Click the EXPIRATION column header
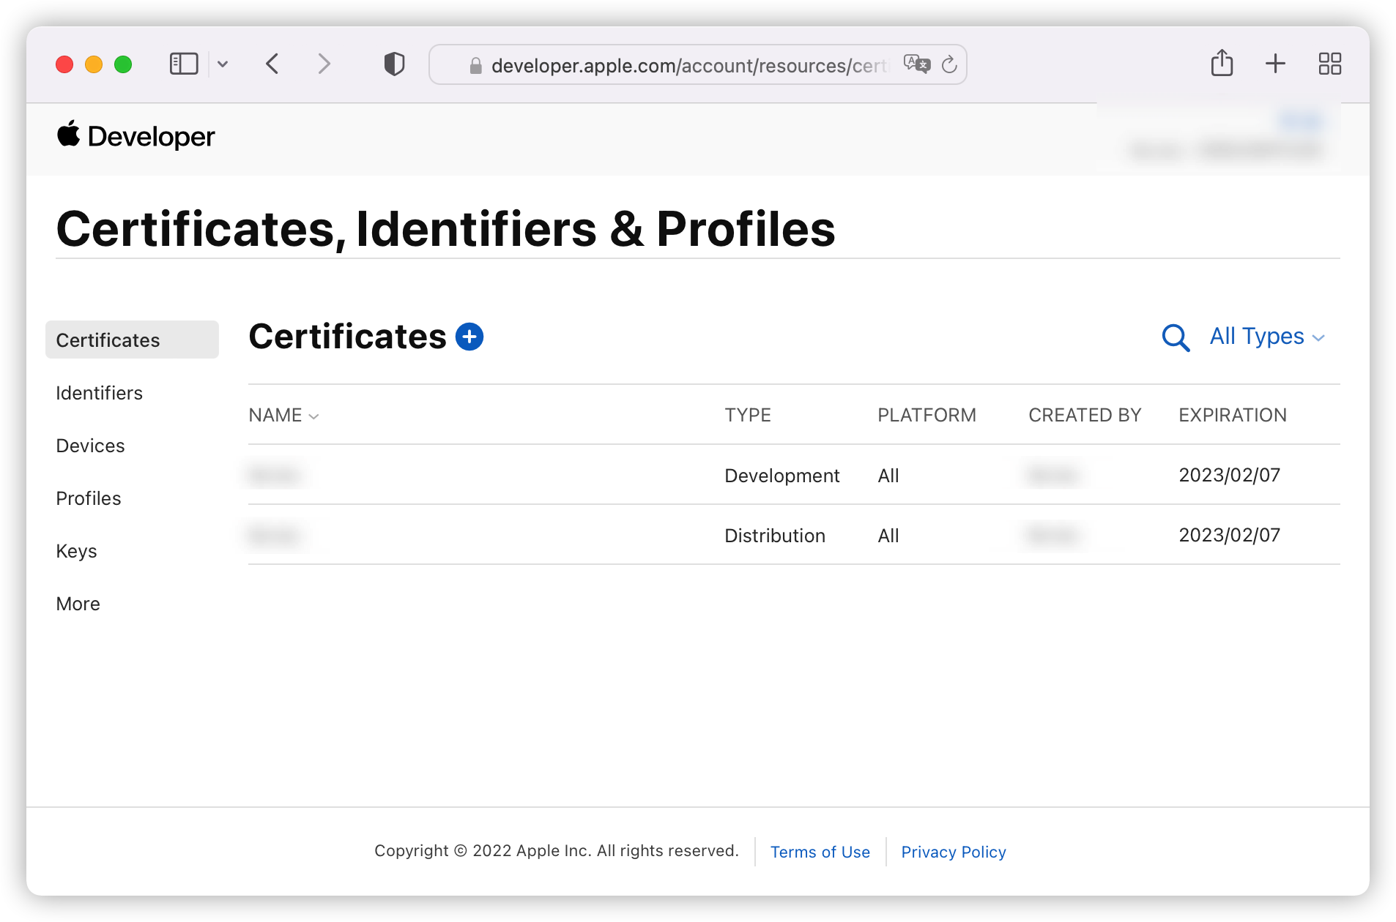Image resolution: width=1396 pixels, height=922 pixels. (1233, 415)
